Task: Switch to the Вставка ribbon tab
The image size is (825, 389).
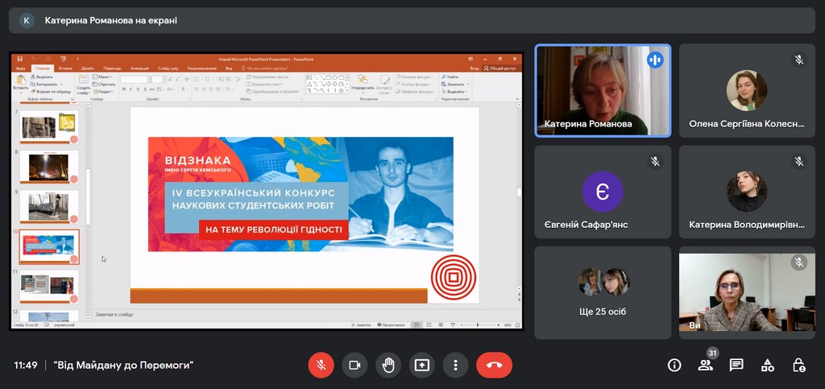Action: tap(65, 68)
